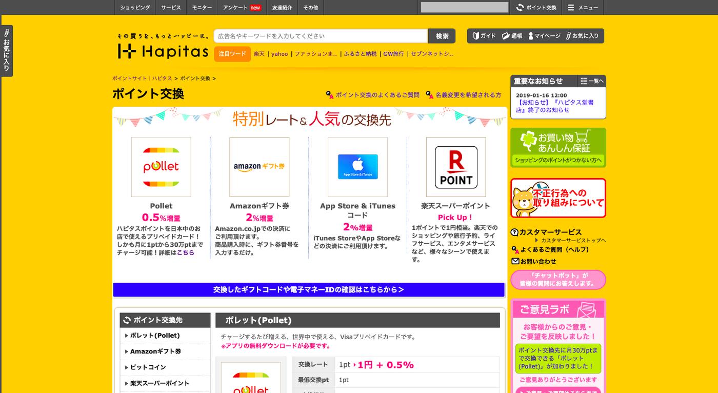Viewport: 718px width, 393px height.
Task: Open ショッピング top menu
Action: (x=135, y=8)
